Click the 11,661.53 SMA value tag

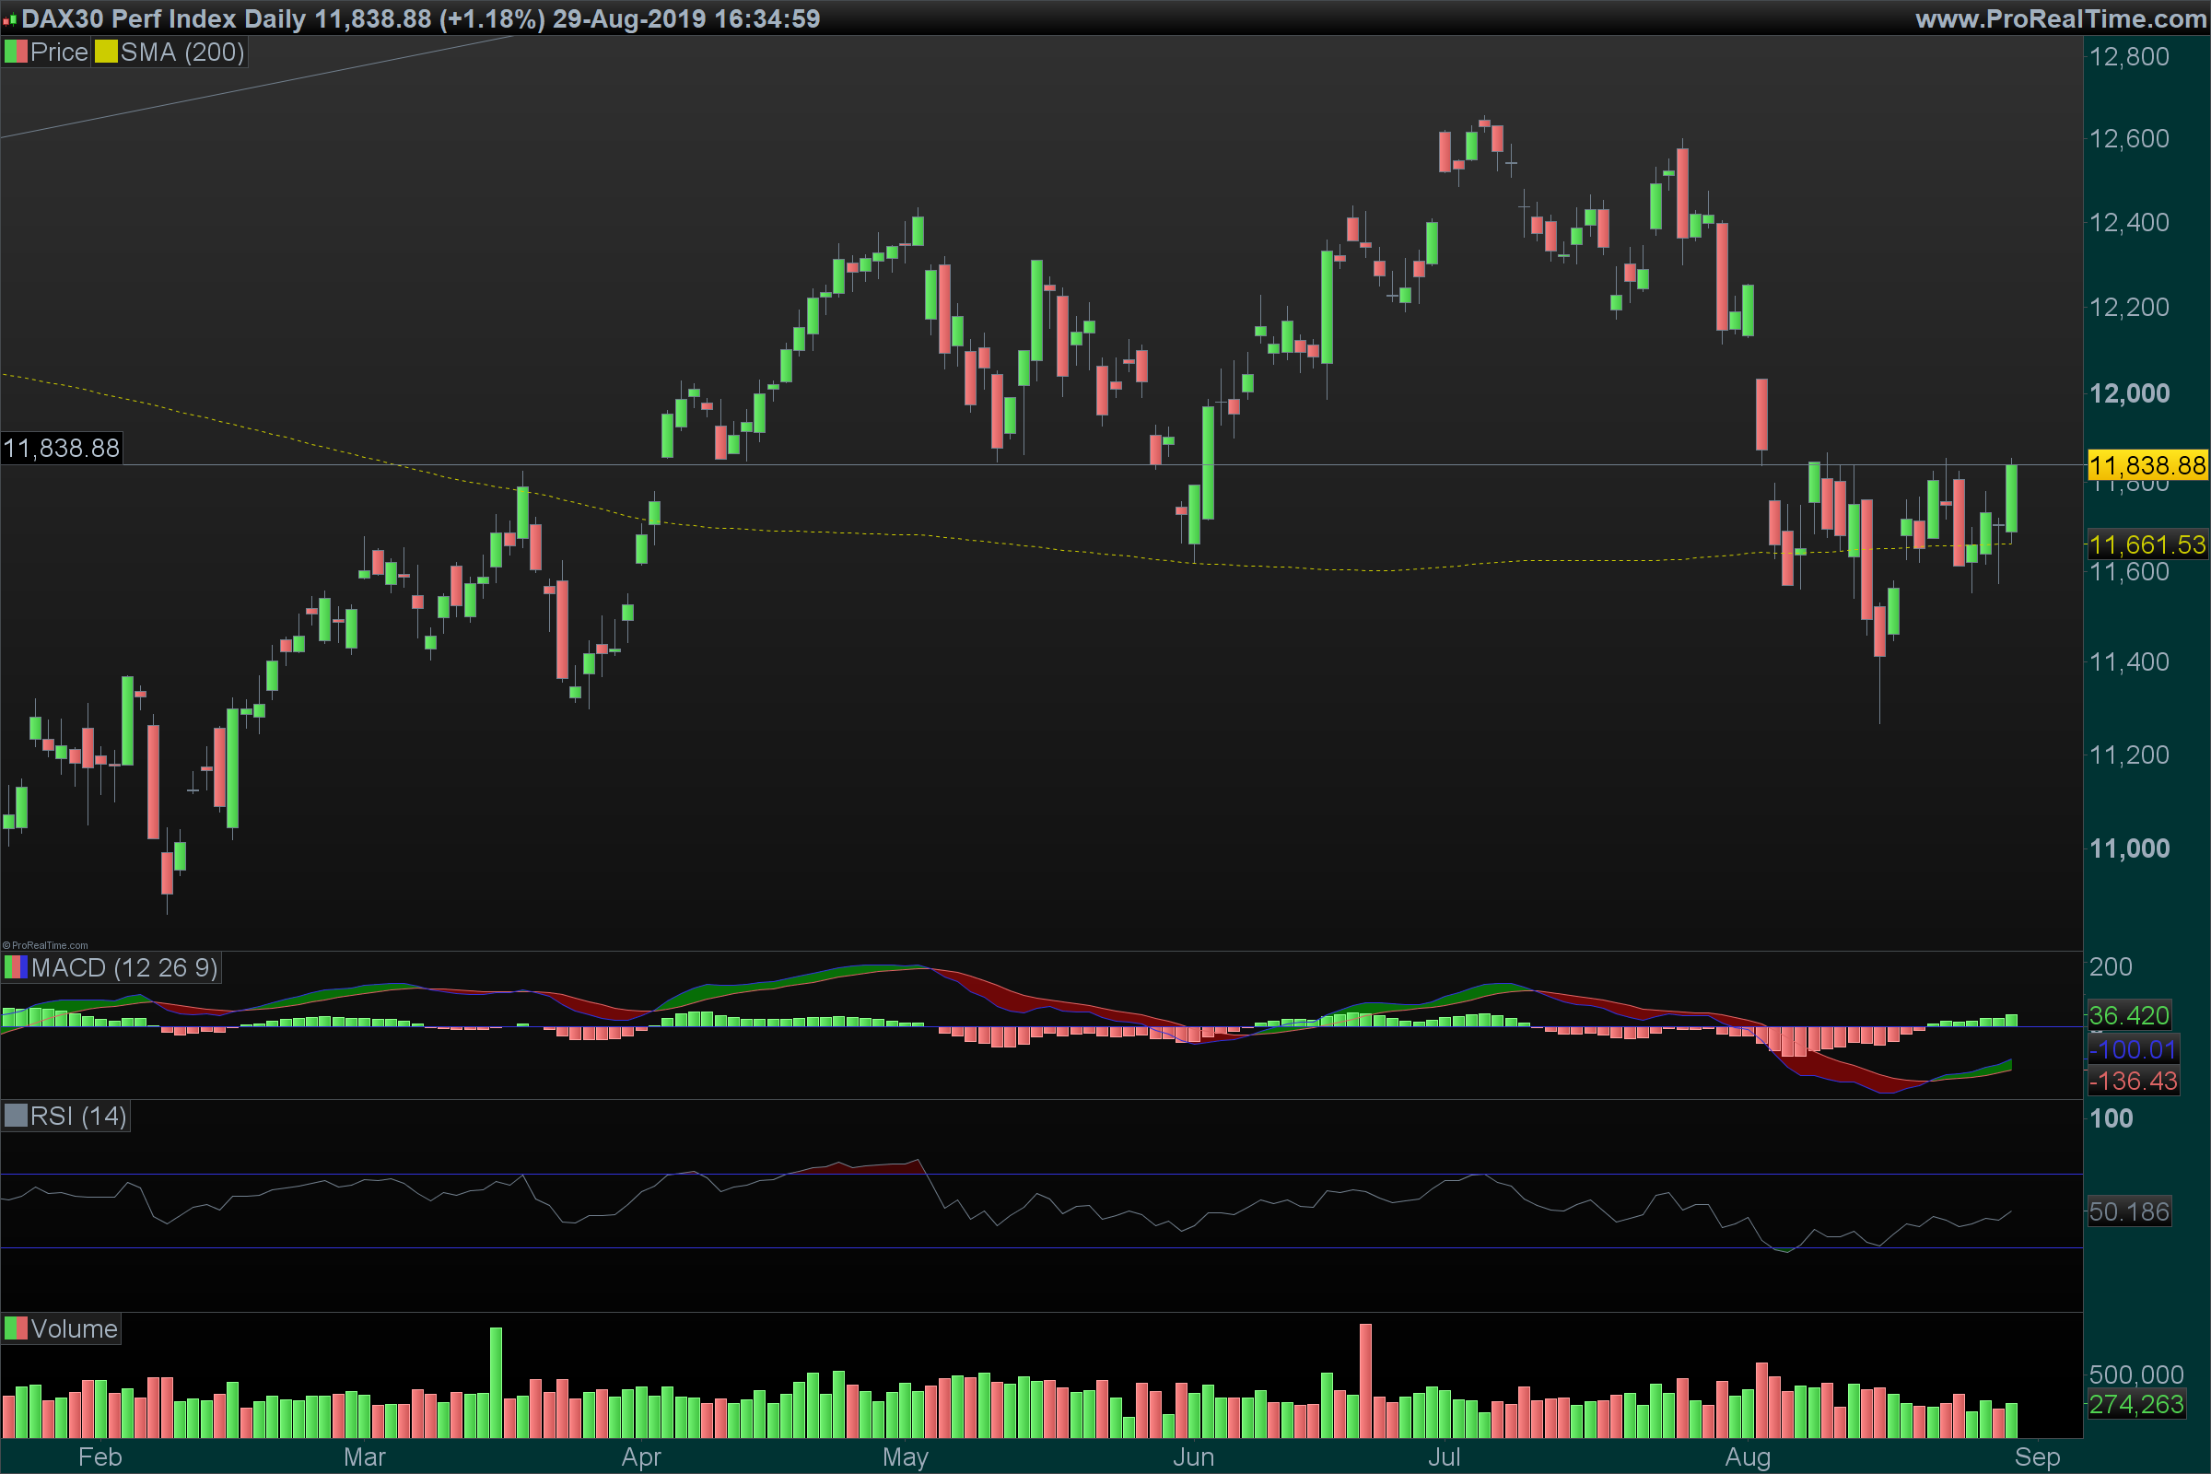[x=2147, y=544]
